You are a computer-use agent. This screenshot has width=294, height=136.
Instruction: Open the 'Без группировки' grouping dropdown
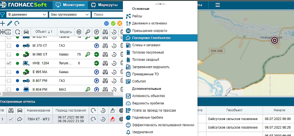pyautogui.click(x=70, y=15)
